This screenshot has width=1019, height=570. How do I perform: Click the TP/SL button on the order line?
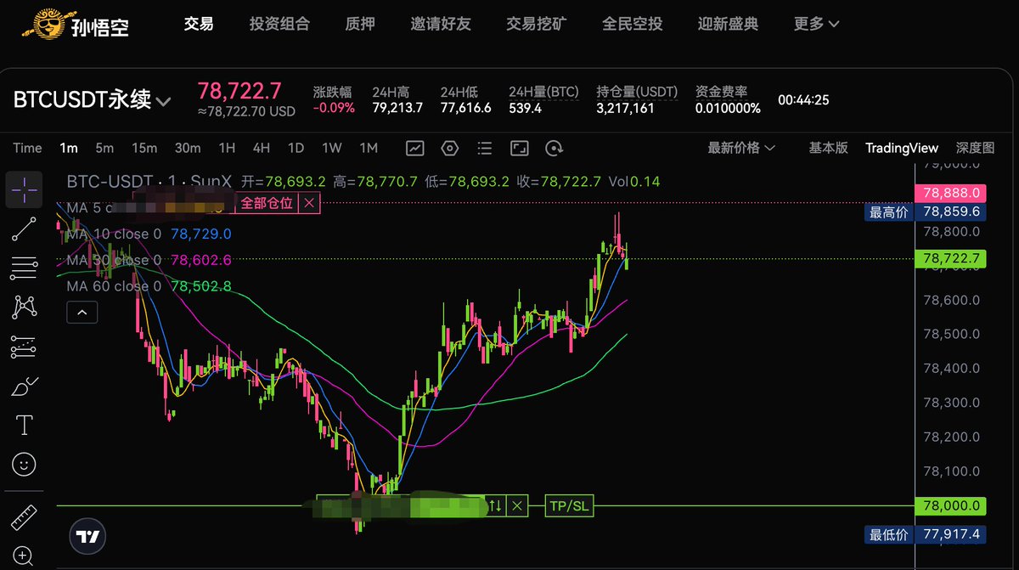point(568,506)
